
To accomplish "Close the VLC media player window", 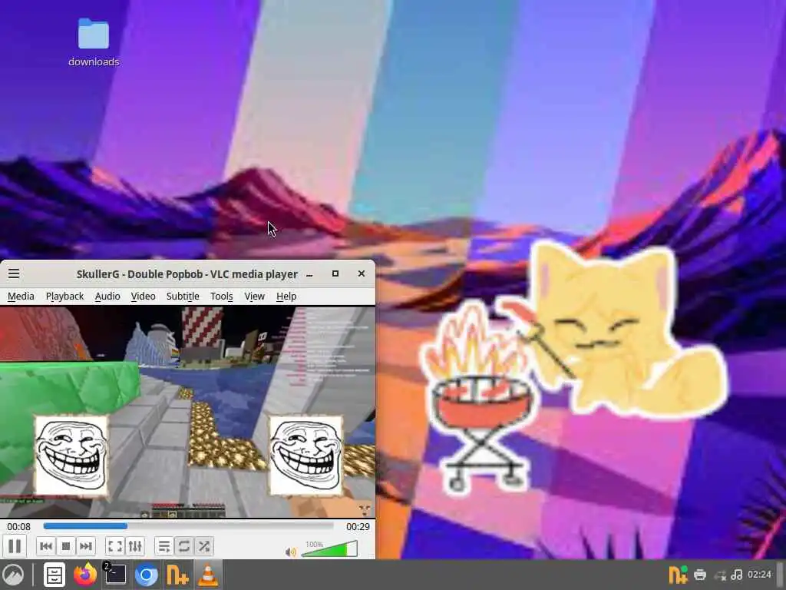I will pos(362,273).
